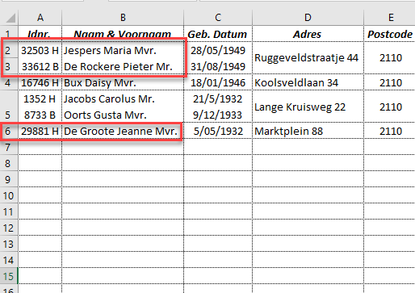Select row 15 header
This screenshot has height=293, width=415.
coord(8,276)
